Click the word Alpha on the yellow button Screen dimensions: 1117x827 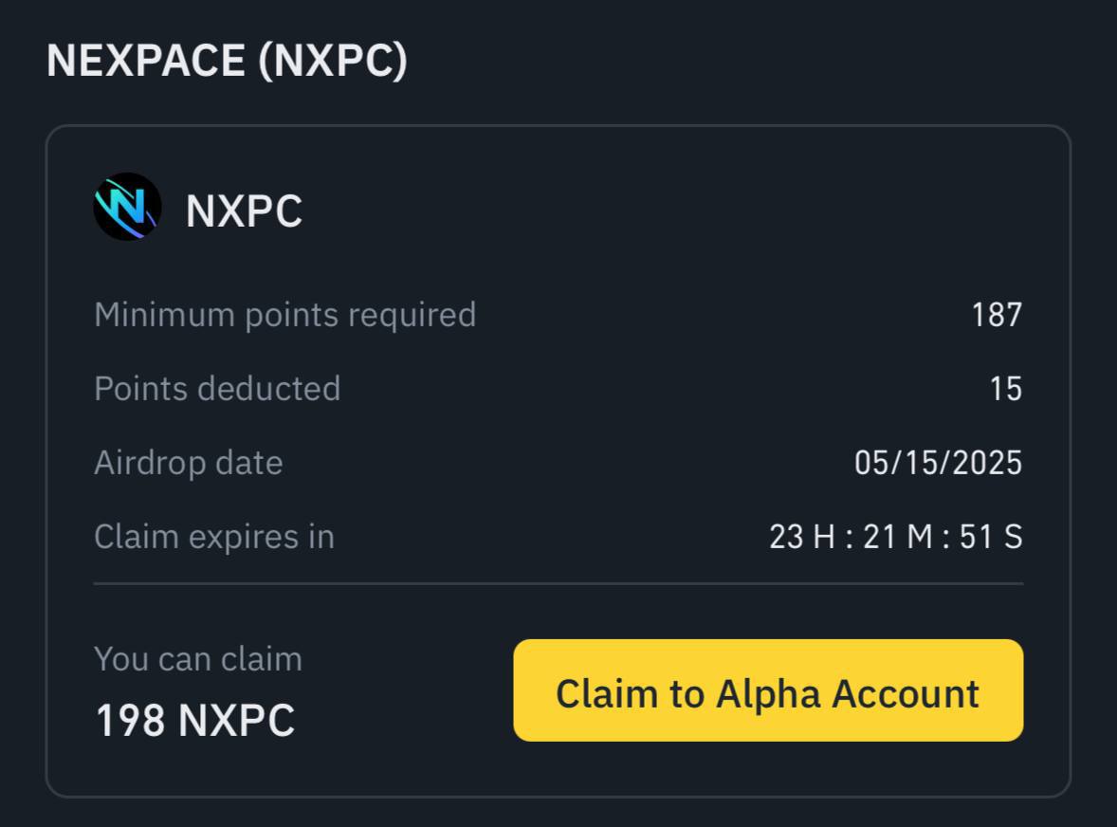(768, 694)
